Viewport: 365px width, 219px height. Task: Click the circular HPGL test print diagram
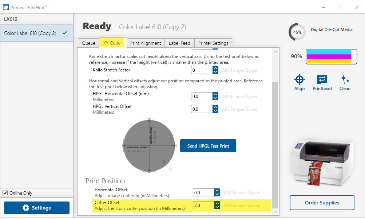pyautogui.click(x=149, y=146)
